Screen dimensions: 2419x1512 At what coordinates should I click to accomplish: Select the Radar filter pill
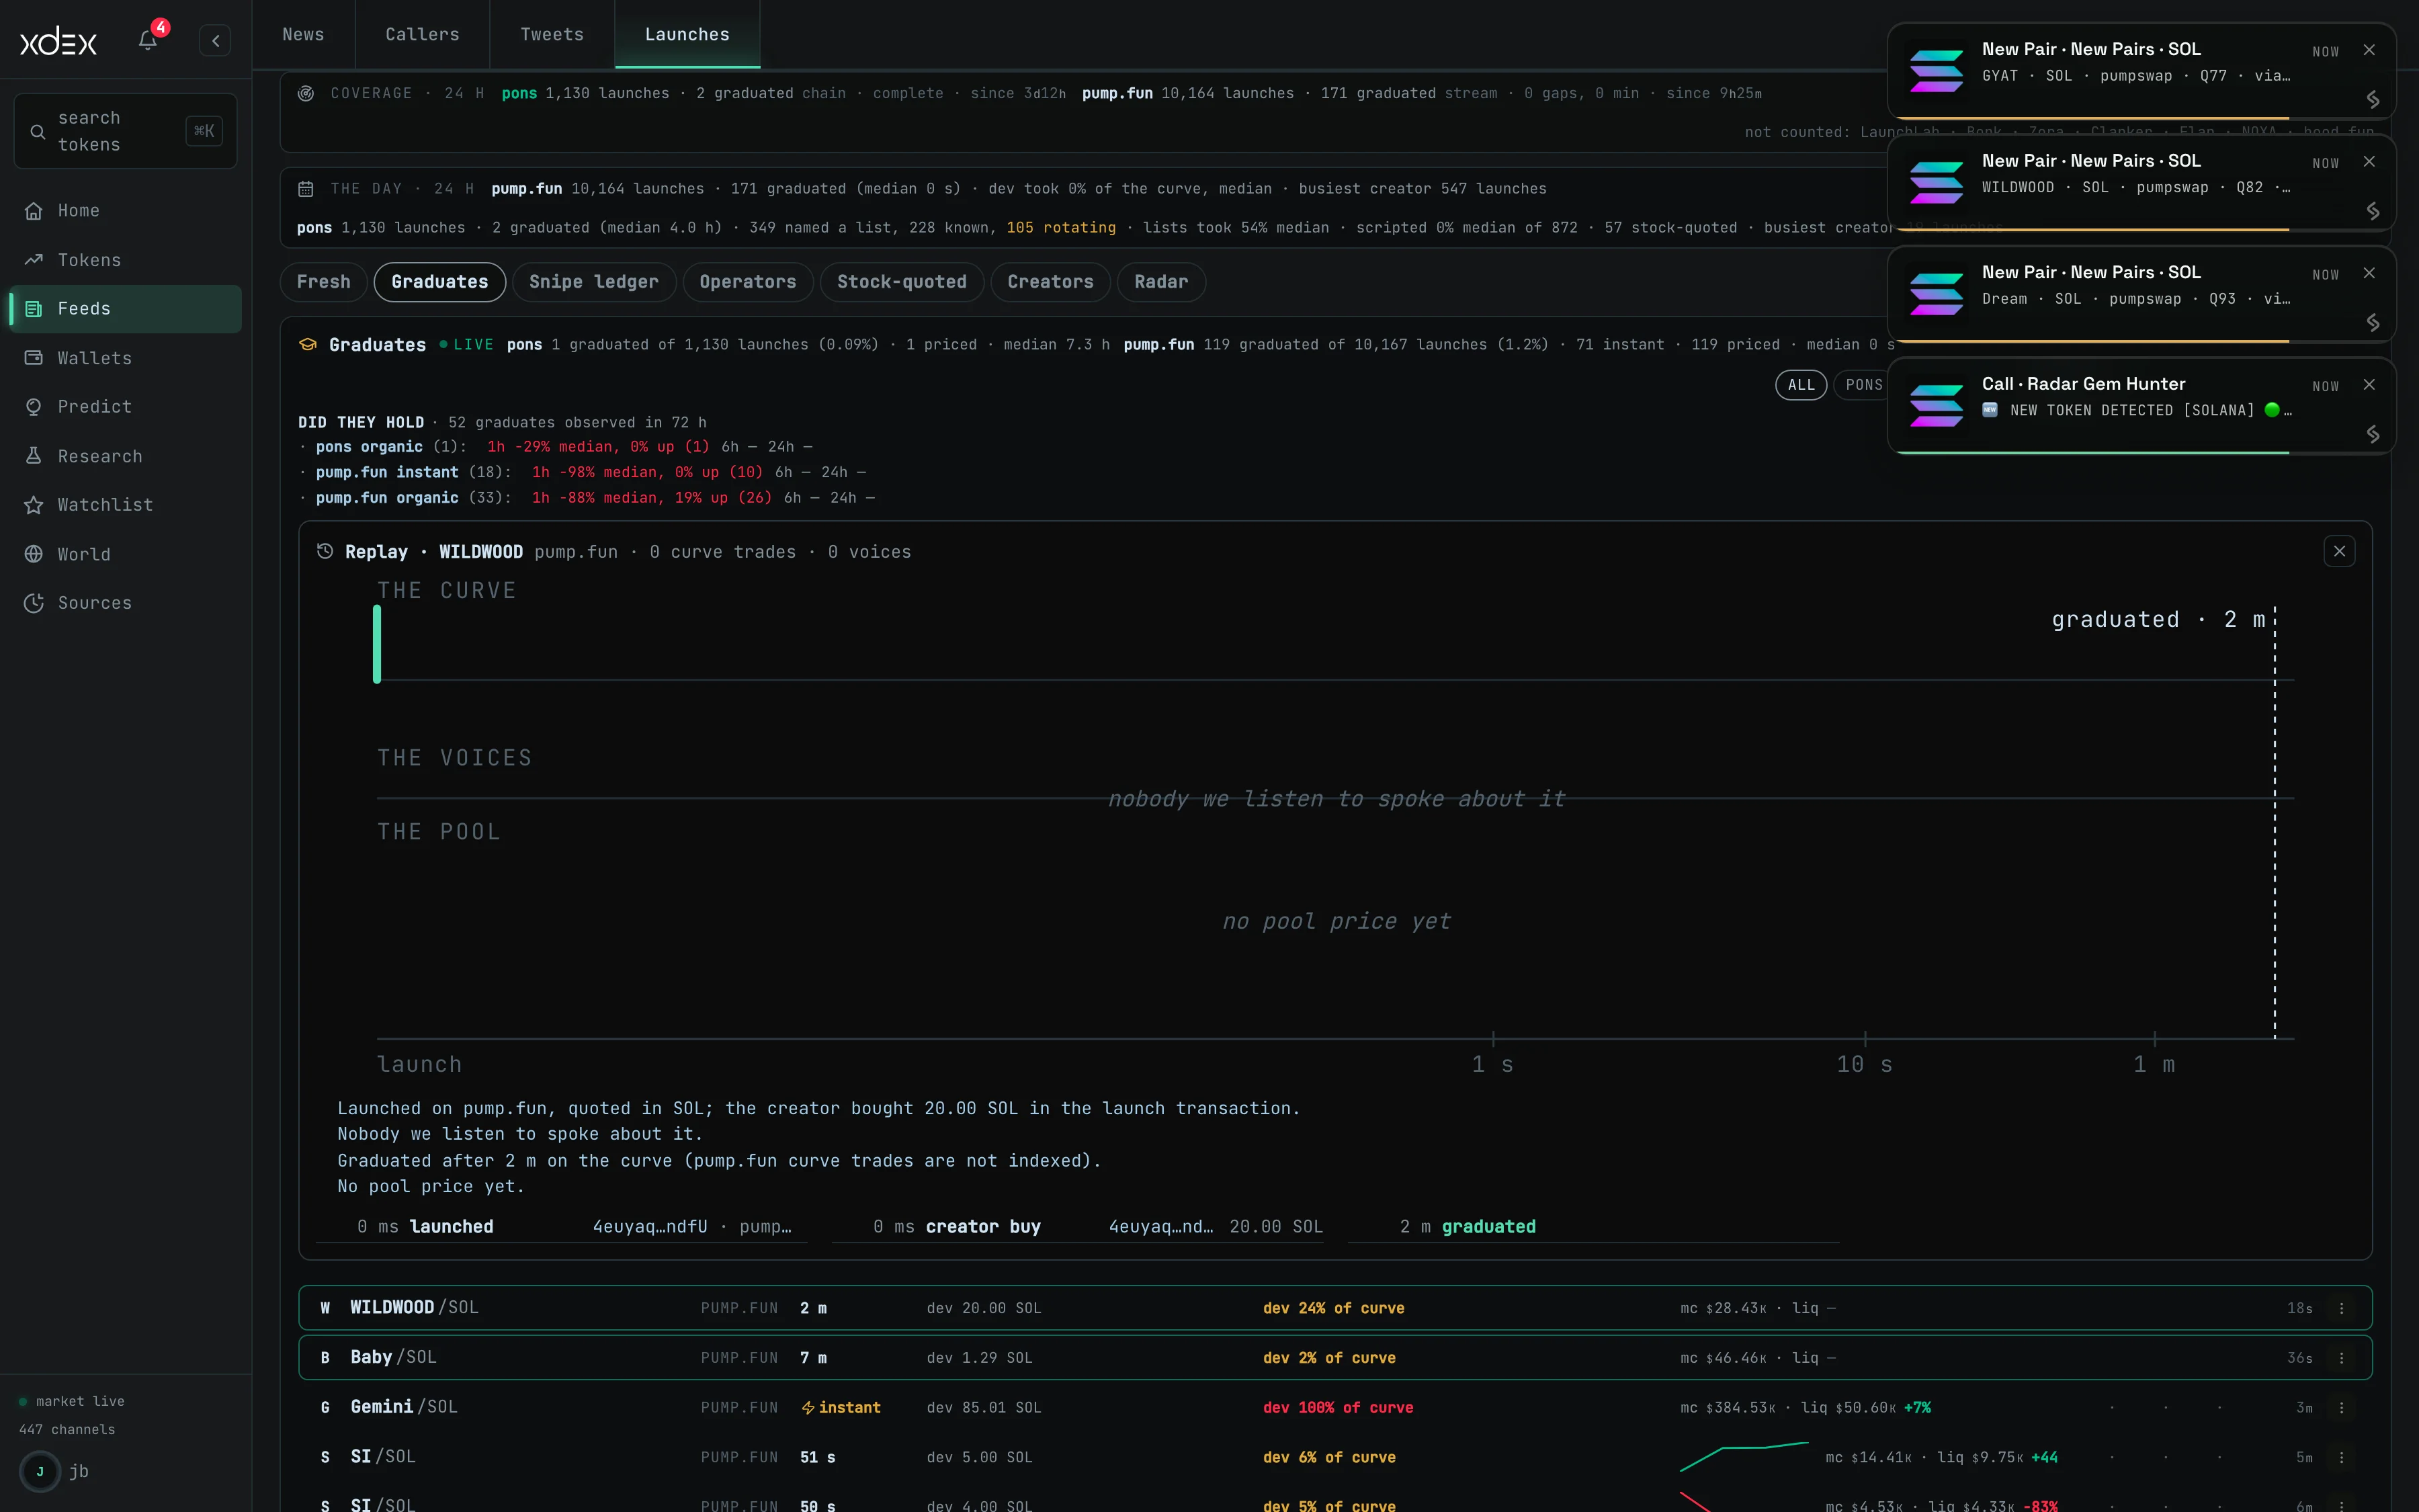pos(1160,282)
